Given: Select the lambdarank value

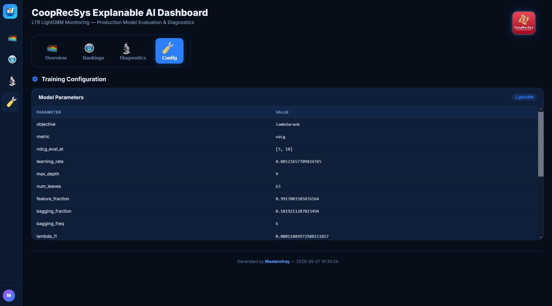Looking at the screenshot, I should [x=288, y=124].
